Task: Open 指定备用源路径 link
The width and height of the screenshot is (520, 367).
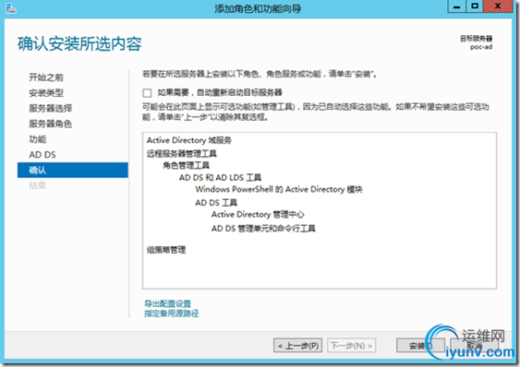Action: (x=172, y=313)
